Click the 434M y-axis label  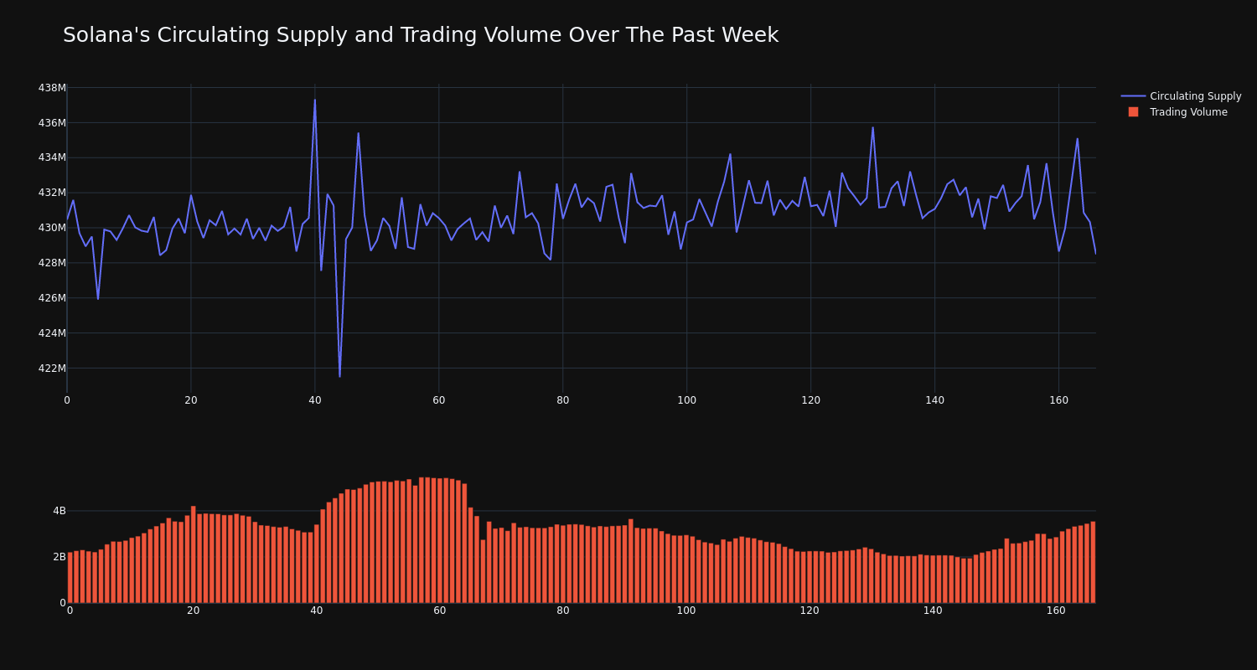[52, 157]
